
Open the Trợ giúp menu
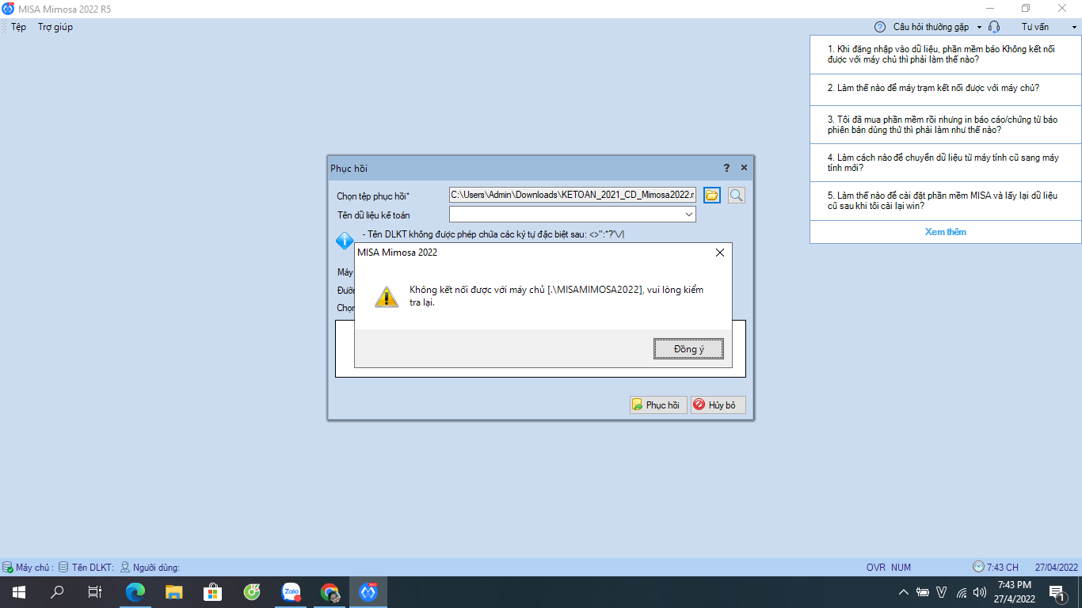coord(55,27)
